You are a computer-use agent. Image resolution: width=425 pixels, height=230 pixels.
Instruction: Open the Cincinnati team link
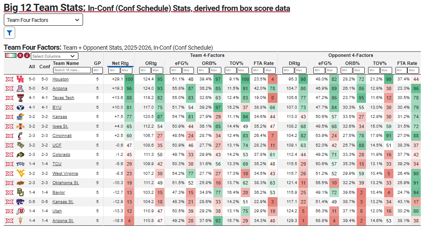(62, 136)
